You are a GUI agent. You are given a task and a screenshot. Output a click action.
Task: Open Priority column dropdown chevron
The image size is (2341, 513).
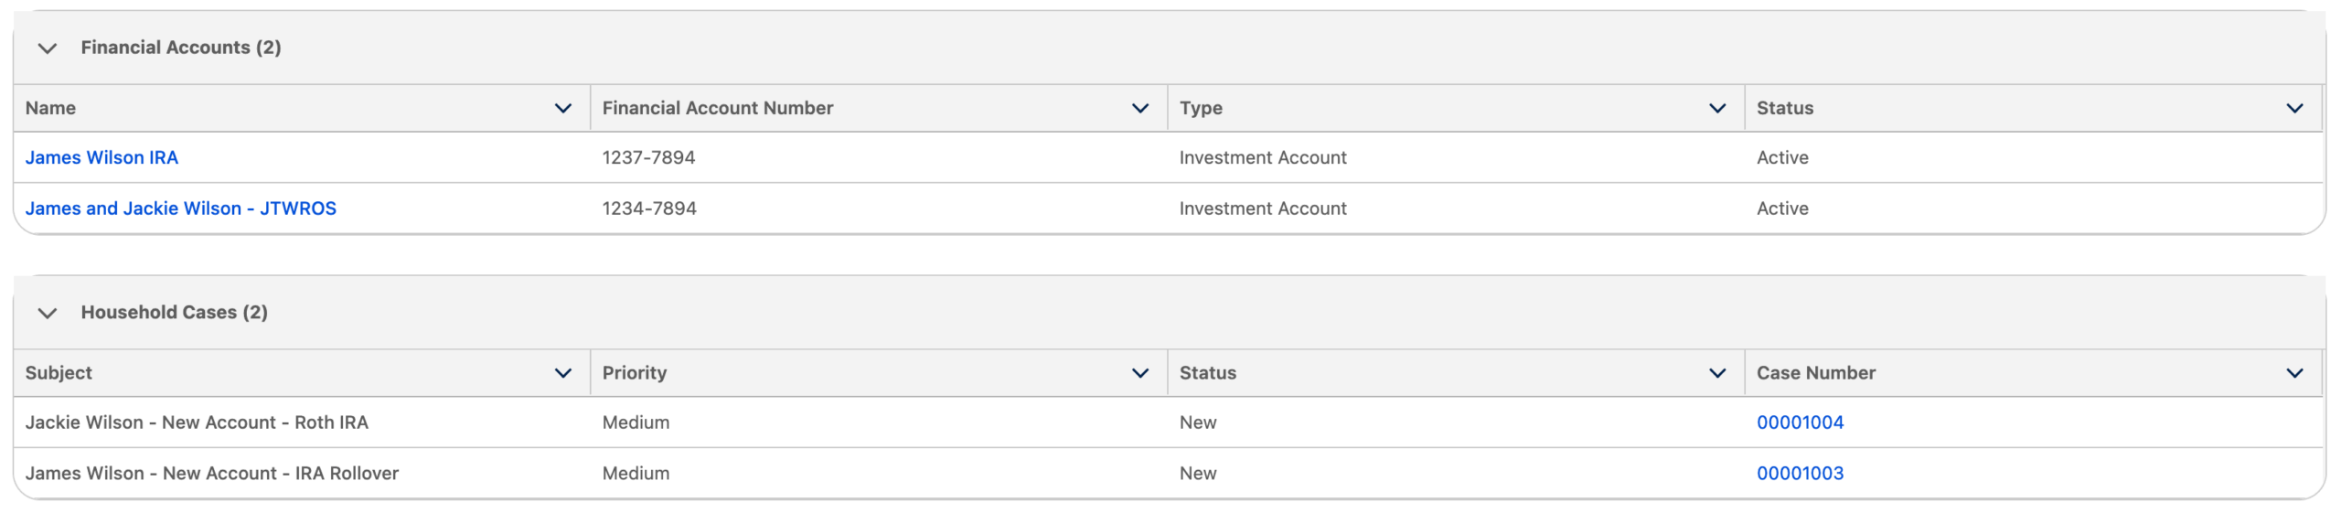1139,373
